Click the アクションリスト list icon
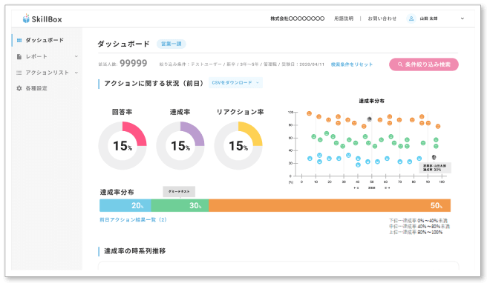 (x=19, y=73)
